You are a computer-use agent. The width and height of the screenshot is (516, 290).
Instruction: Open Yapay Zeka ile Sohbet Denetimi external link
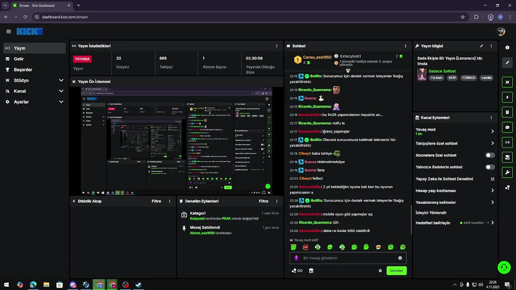click(x=492, y=179)
